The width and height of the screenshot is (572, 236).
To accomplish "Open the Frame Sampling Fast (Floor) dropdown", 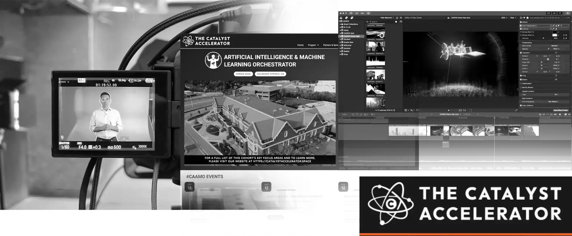I will coord(553,102).
